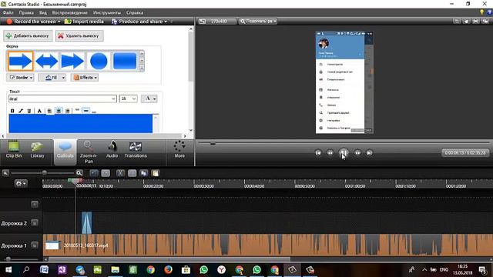The image size is (493, 277).
Task: Select the callout clip on Track 2
Action: (x=87, y=222)
